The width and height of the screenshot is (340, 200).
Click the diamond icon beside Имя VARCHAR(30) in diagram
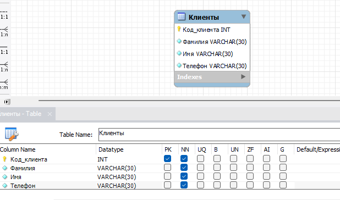pyautogui.click(x=179, y=53)
